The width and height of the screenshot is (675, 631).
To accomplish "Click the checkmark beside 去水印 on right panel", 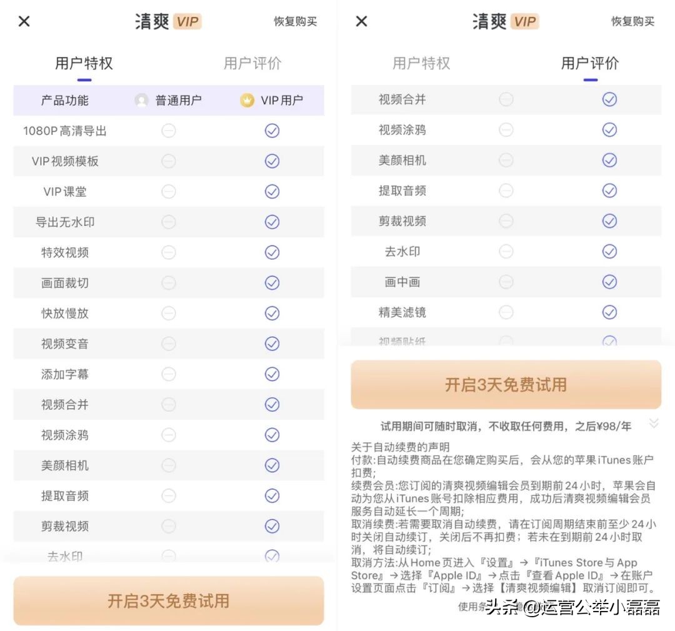I will point(609,251).
